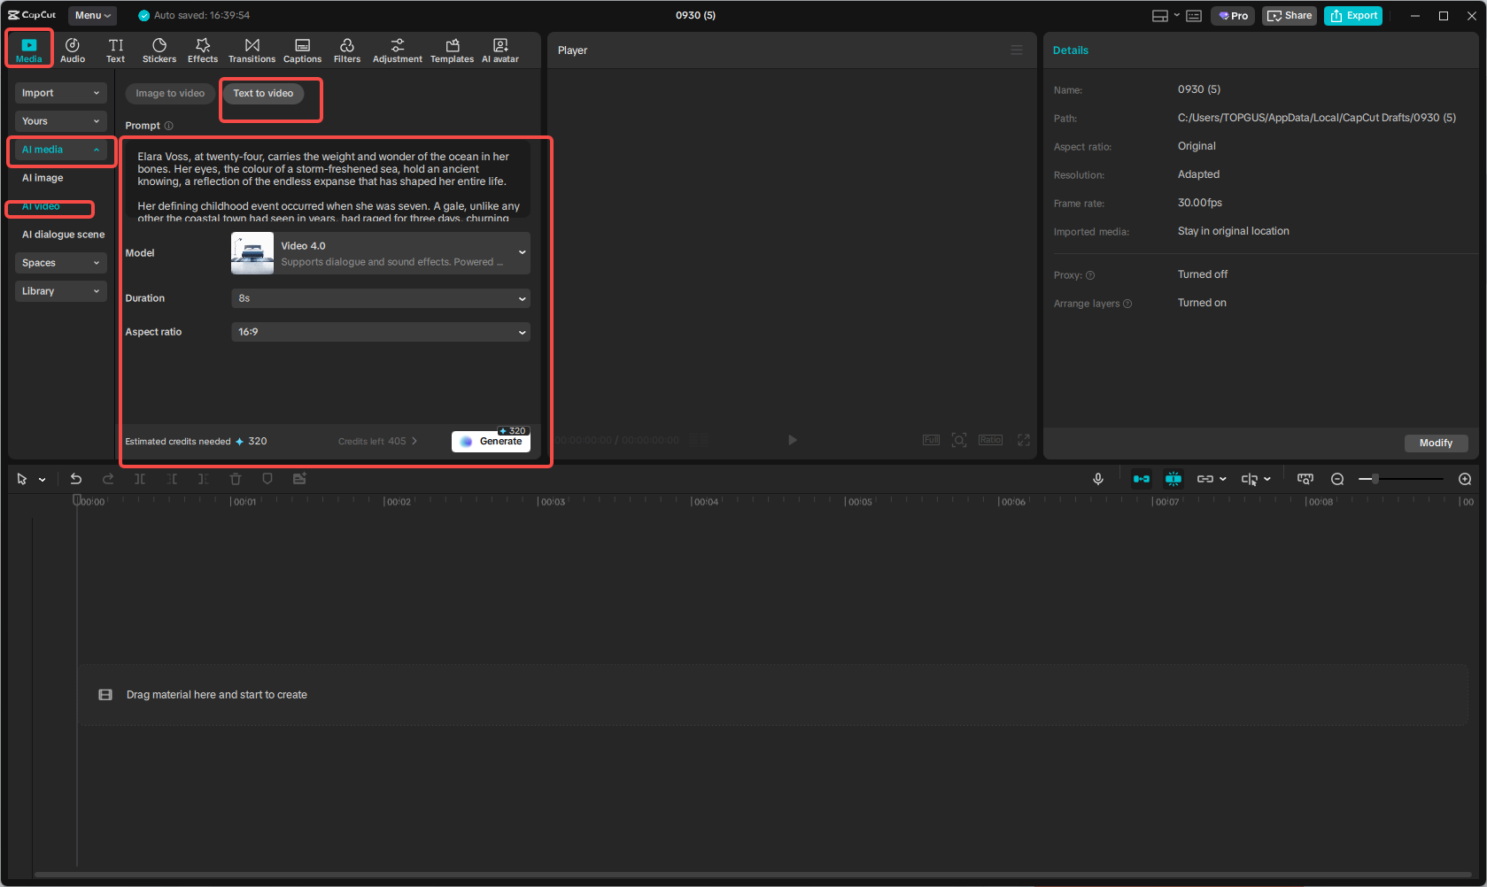1487x887 pixels.
Task: Click the voiceover microphone icon
Action: [1098, 479]
